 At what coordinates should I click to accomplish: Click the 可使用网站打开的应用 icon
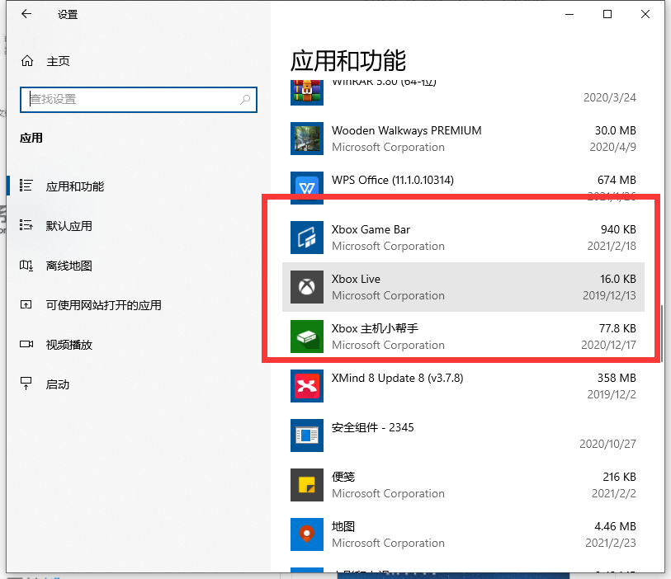click(26, 305)
